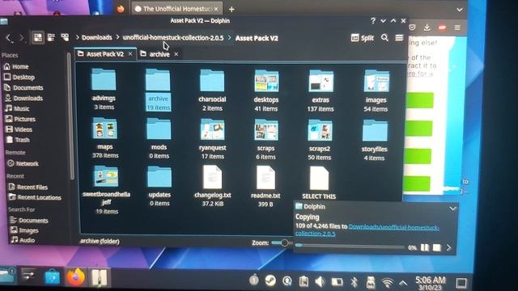Launch Firefox from the taskbar
518x291 pixels.
pyautogui.click(x=75, y=277)
